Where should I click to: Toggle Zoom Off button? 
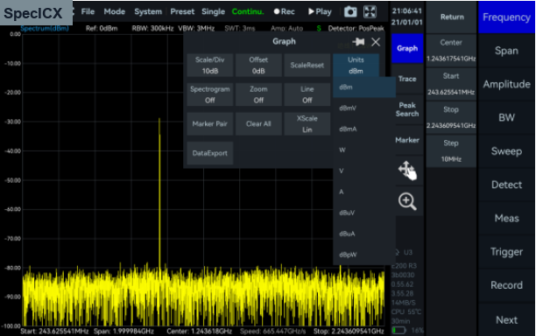(x=258, y=94)
